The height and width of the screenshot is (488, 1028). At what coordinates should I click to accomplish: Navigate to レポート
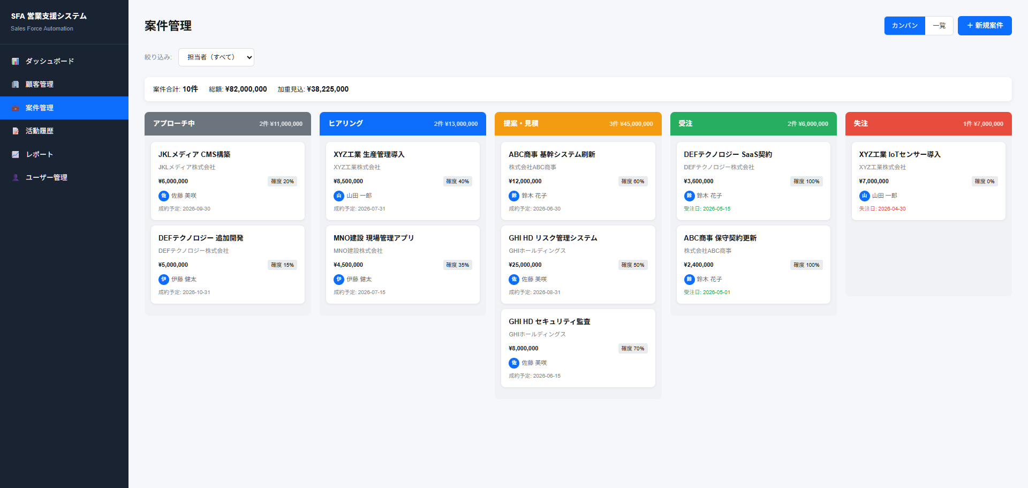point(64,154)
